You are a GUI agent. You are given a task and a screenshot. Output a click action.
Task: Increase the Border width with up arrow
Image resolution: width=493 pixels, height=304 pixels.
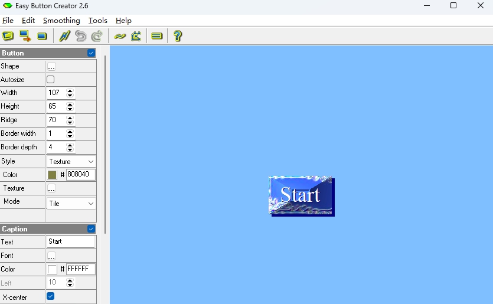click(70, 132)
